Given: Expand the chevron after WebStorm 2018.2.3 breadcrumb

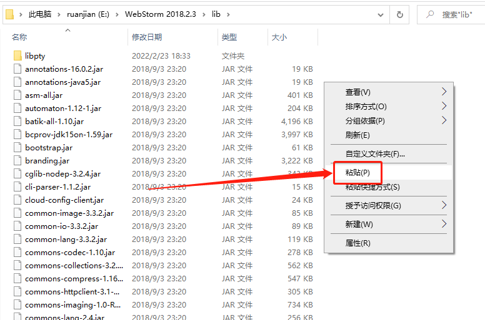Looking at the screenshot, I should pyautogui.click(x=204, y=14).
